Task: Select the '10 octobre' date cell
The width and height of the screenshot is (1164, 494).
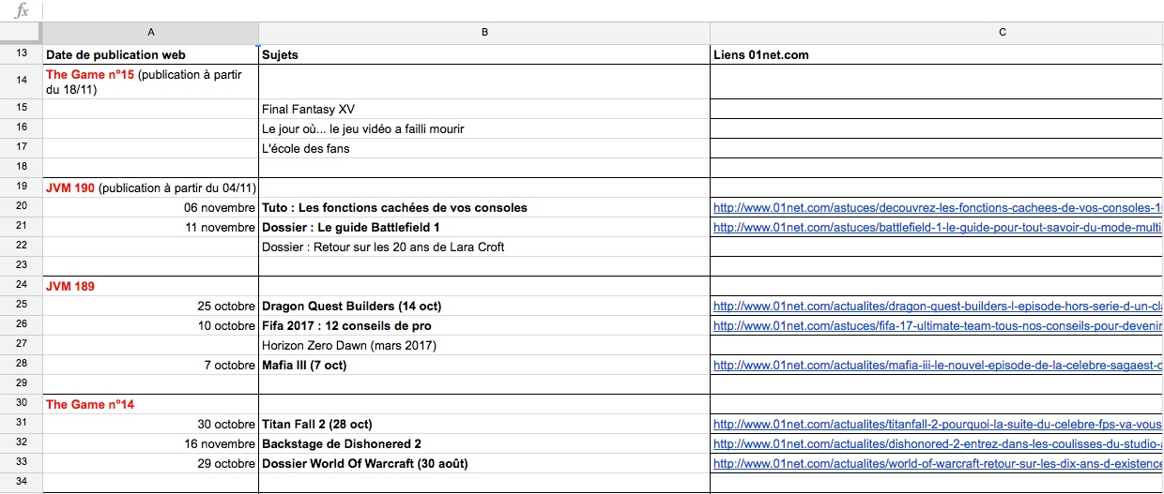Action: [151, 325]
